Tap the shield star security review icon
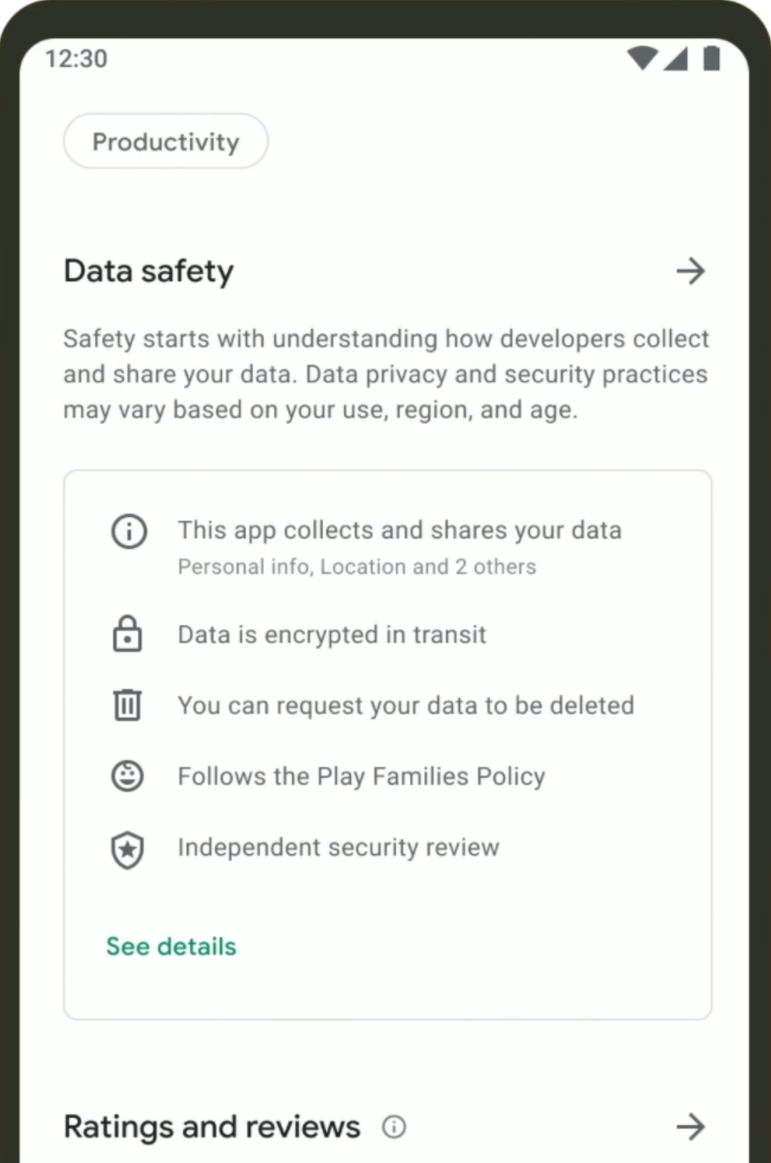 [128, 849]
